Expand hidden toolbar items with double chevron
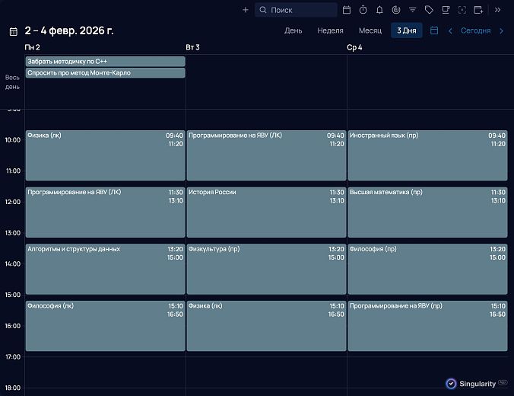 (x=498, y=10)
